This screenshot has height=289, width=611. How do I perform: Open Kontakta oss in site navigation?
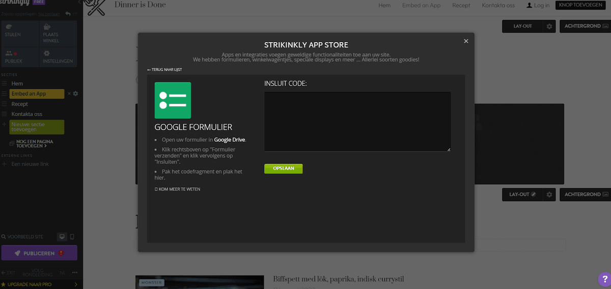click(x=498, y=5)
